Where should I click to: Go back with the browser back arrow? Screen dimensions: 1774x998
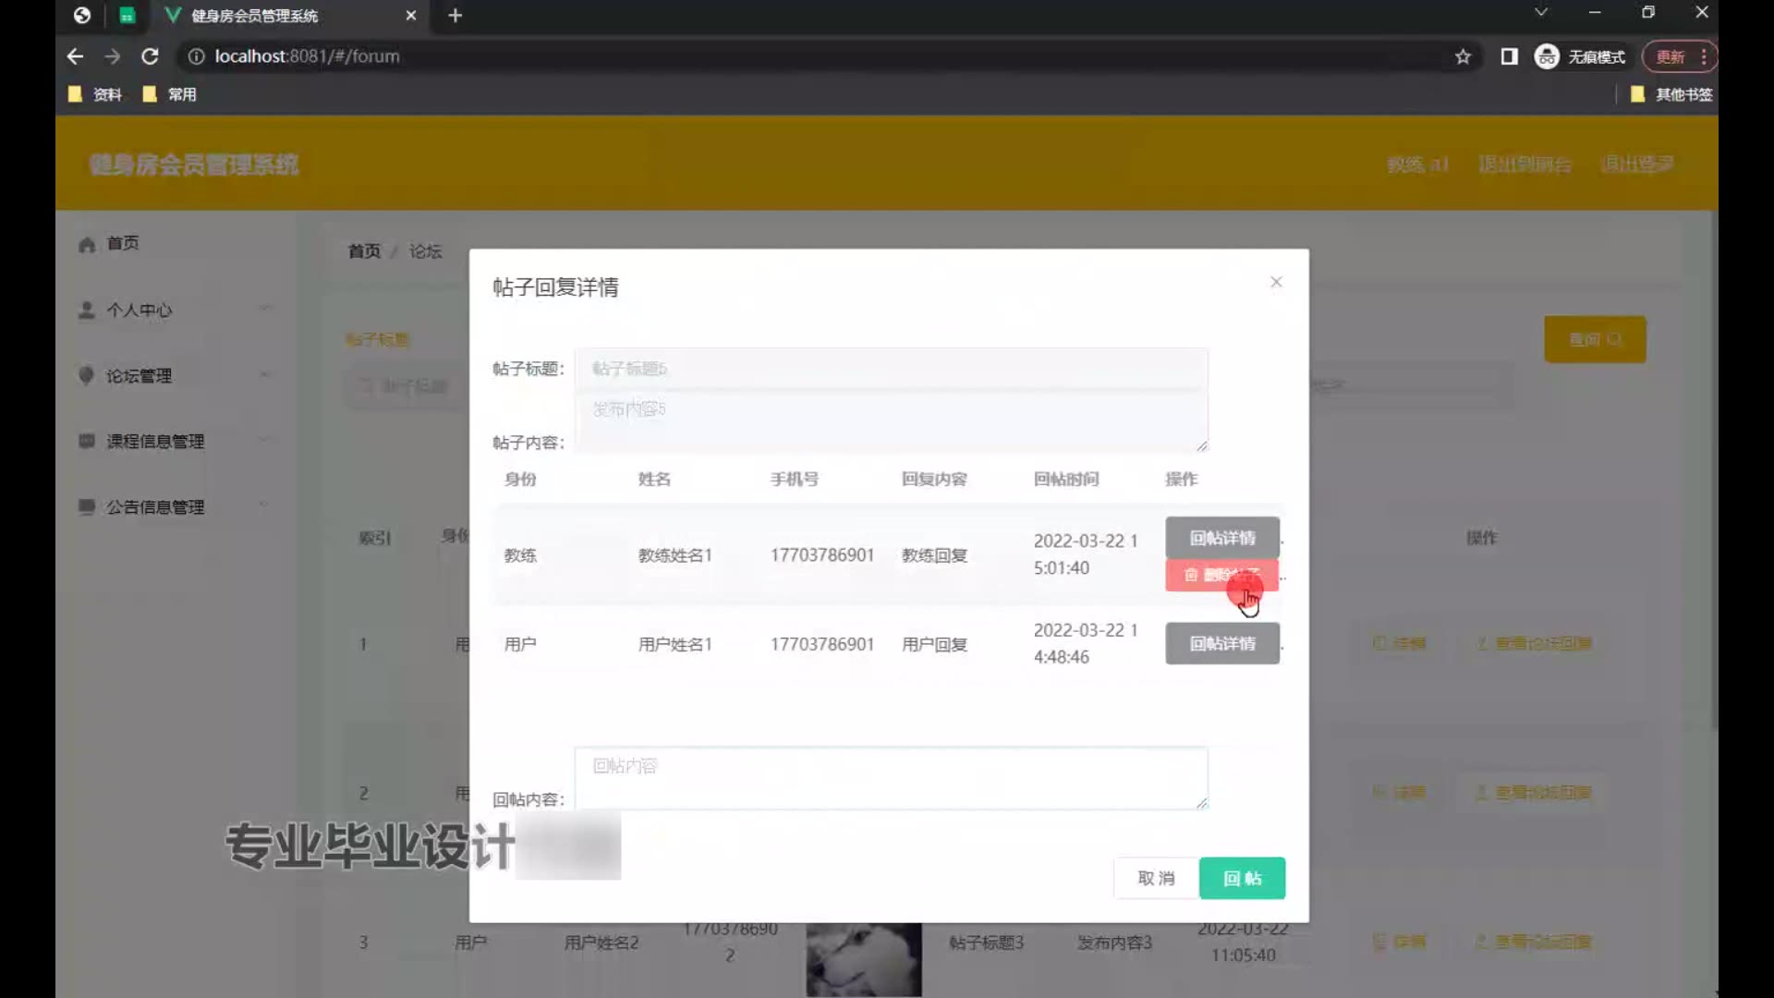click(75, 56)
